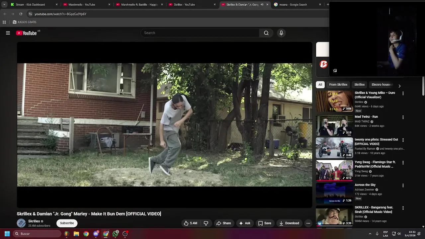Show hidden system tray icons
This screenshot has width=425, height=239.
[370, 234]
